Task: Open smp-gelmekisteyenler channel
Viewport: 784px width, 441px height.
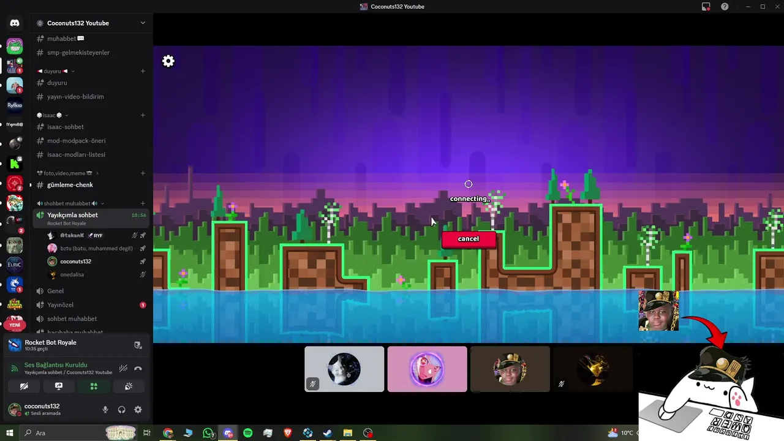Action: (x=91, y=53)
